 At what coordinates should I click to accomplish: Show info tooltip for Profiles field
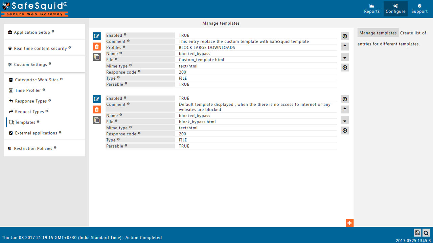(x=124, y=47)
